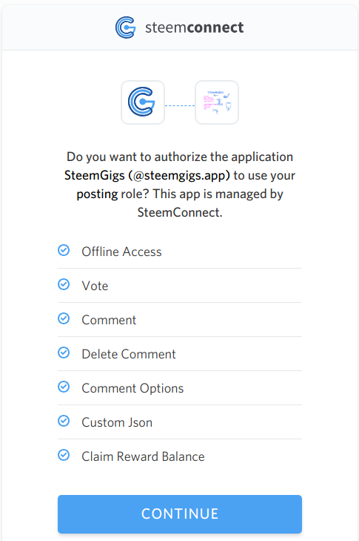Click the steemconnect header text
Viewport: 359px width, 541px height.
pos(195,27)
